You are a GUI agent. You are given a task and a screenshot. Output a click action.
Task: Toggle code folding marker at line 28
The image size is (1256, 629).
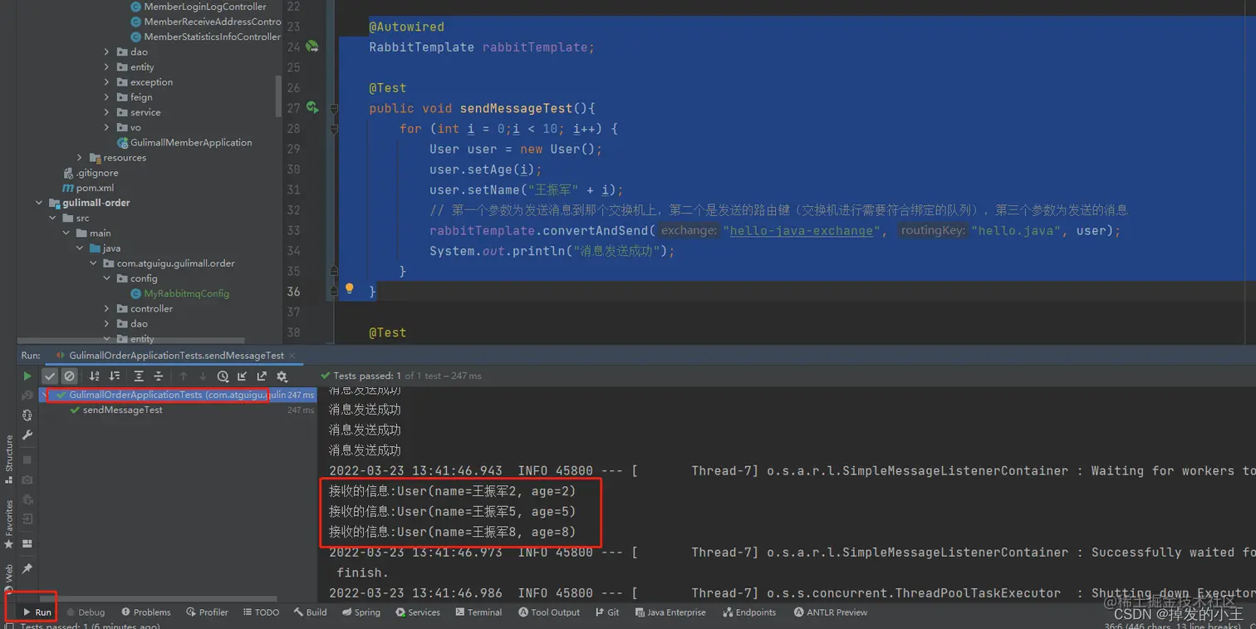point(334,128)
